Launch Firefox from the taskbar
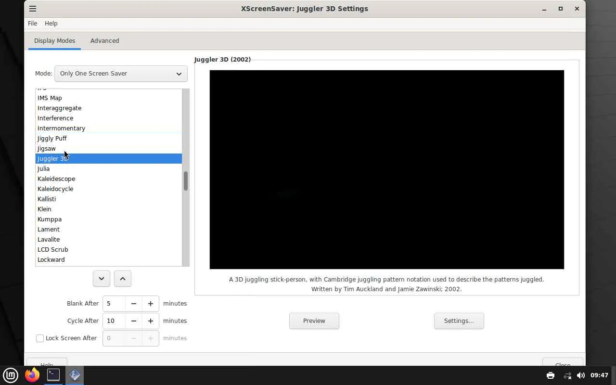 pyautogui.click(x=32, y=375)
